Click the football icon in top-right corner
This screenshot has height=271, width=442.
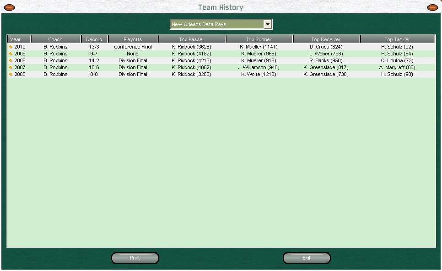[432, 7]
